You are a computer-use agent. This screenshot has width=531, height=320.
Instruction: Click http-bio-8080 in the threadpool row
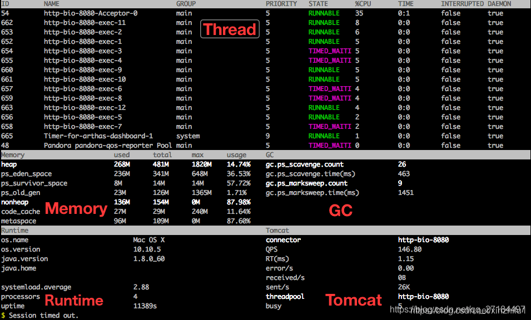(423, 297)
